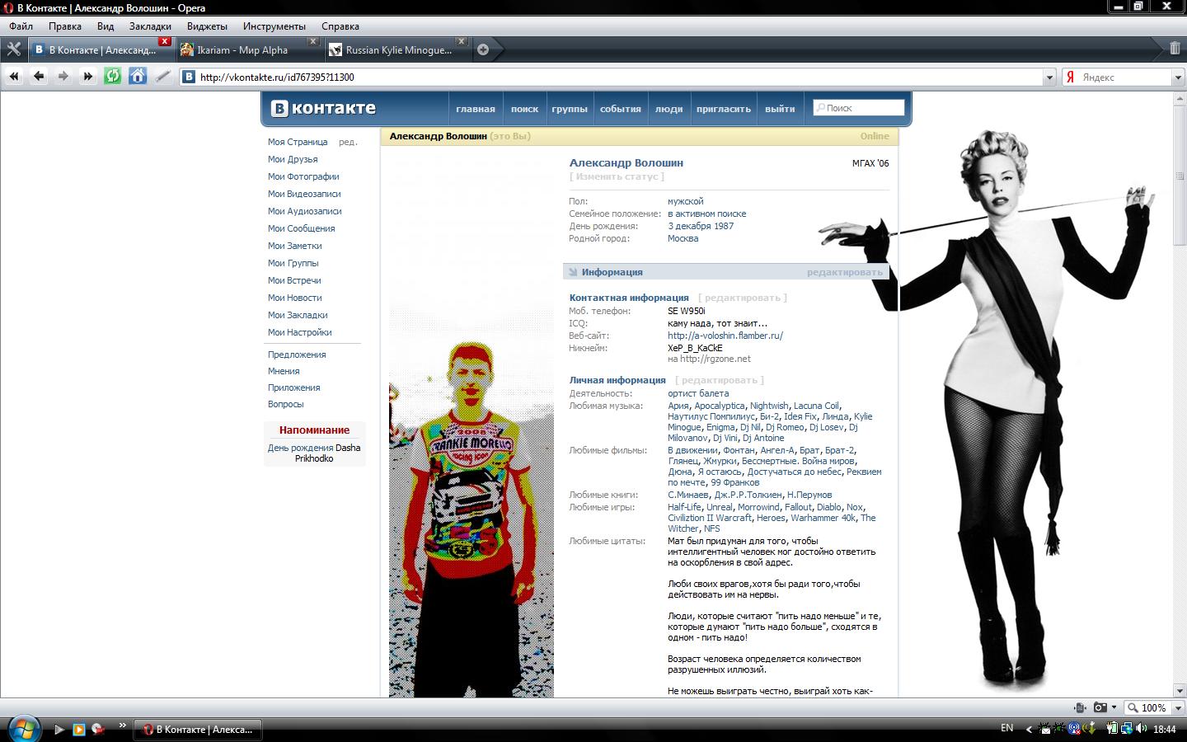Expand hidden Quick Launch items chevron
1187x742 pixels.
click(122, 726)
